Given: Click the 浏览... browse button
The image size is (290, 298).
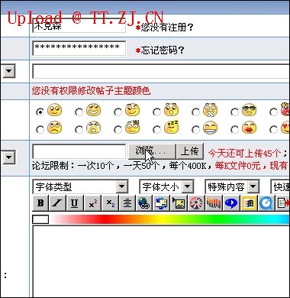Looking at the screenshot, I should (x=152, y=151).
